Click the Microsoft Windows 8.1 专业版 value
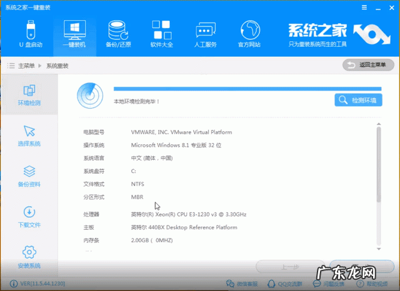 pyautogui.click(x=176, y=145)
